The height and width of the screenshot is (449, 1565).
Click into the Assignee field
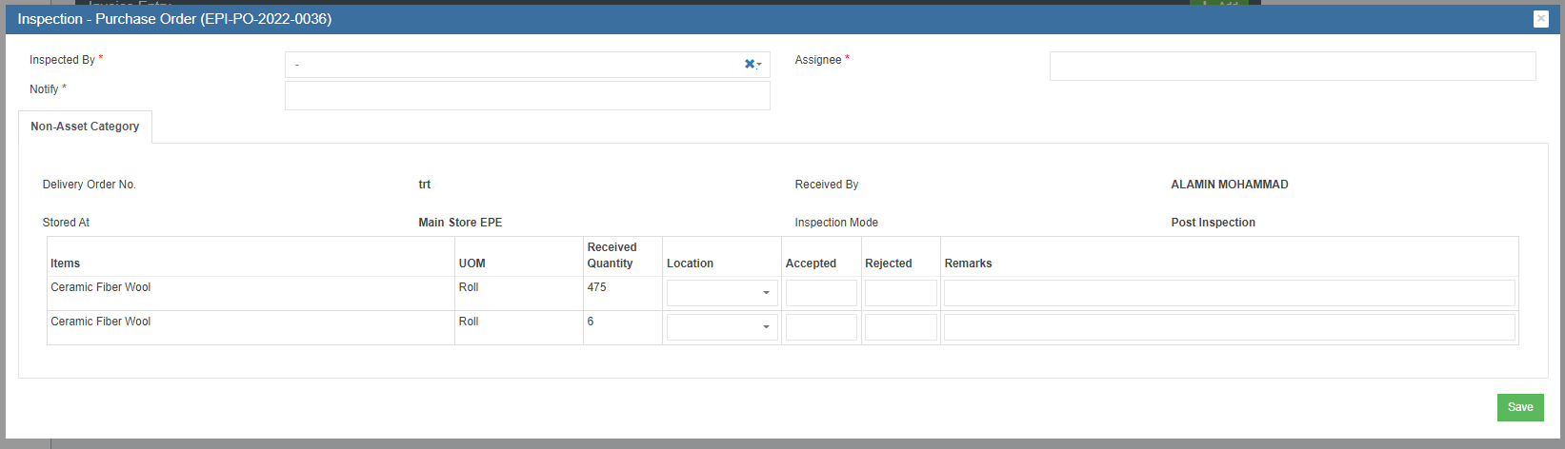tap(1292, 66)
